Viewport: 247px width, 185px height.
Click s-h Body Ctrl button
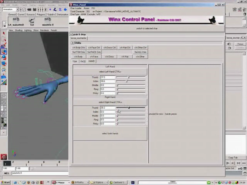[x=79, y=47]
